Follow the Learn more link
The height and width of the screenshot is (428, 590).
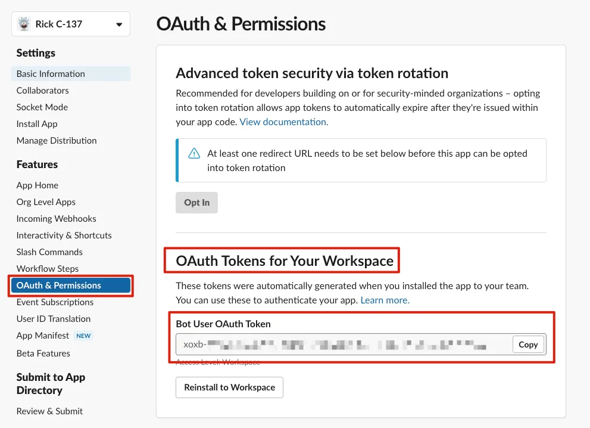click(x=385, y=300)
